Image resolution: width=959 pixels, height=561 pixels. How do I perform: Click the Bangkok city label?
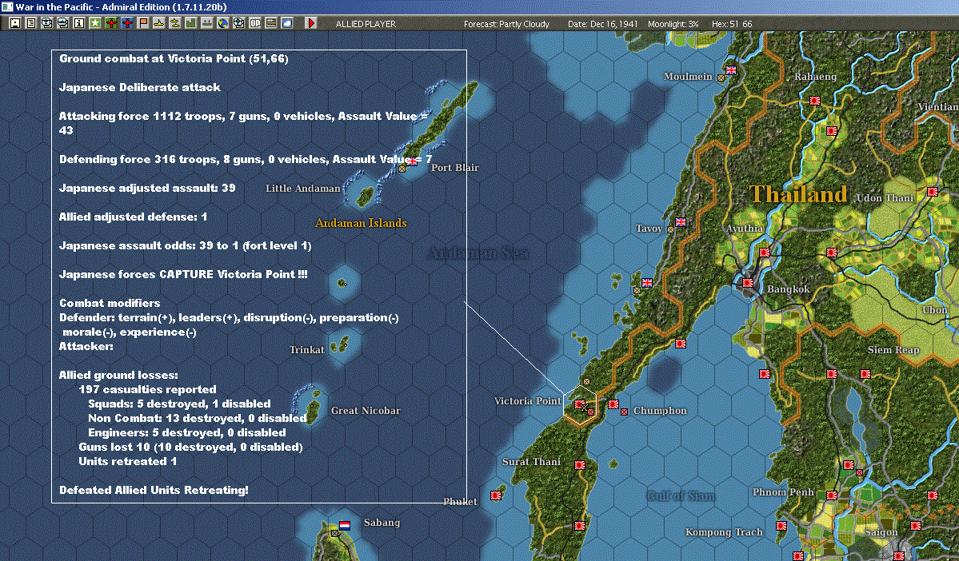(789, 289)
